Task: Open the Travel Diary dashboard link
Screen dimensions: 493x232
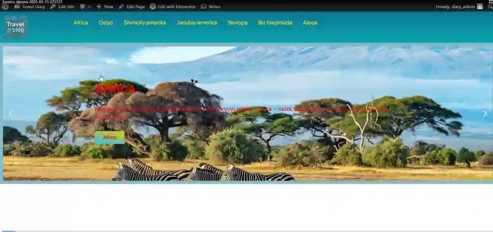Action: pos(30,7)
